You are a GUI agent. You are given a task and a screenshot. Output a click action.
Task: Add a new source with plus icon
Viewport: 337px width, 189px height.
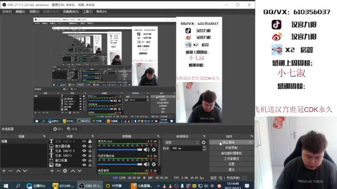52,171
